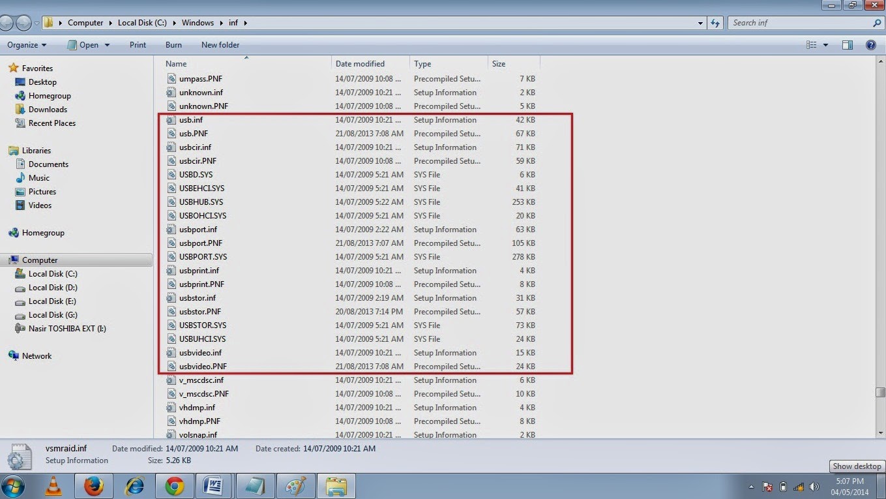Open Music library
The height and width of the screenshot is (499, 886).
coord(38,178)
